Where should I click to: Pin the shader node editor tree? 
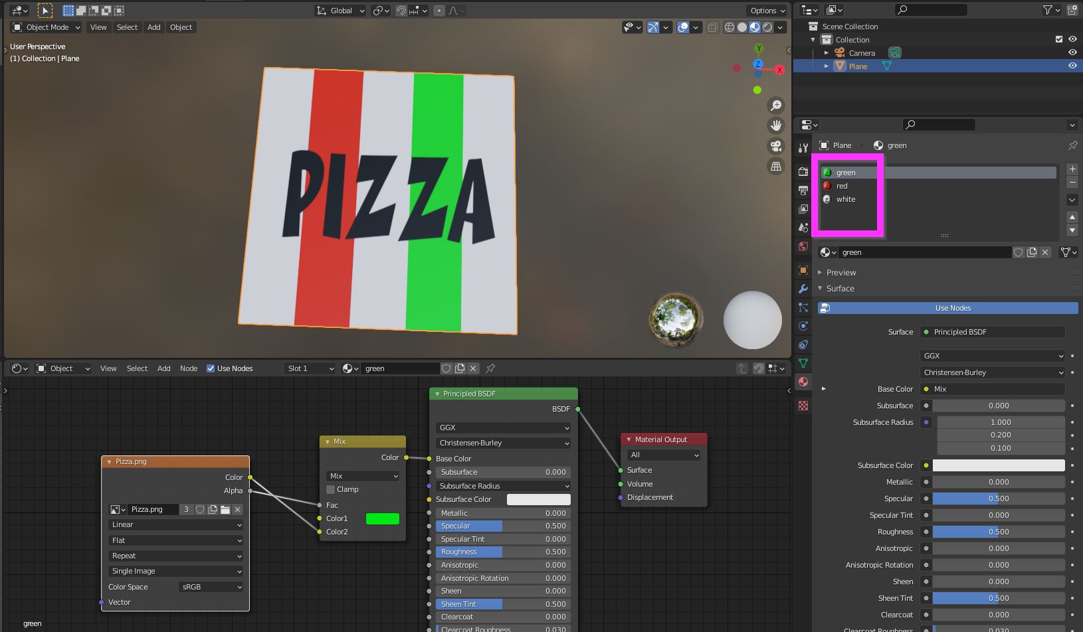(490, 368)
